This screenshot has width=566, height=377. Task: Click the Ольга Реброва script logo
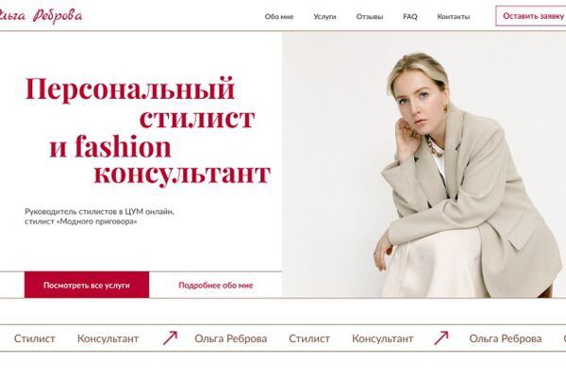(x=41, y=16)
